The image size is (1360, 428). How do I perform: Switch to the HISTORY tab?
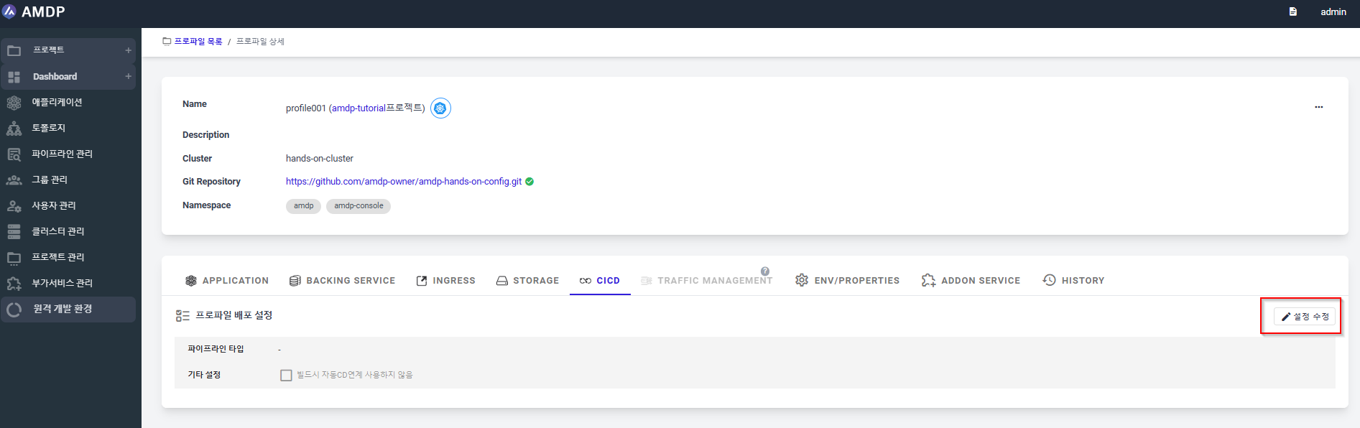pyautogui.click(x=1073, y=281)
